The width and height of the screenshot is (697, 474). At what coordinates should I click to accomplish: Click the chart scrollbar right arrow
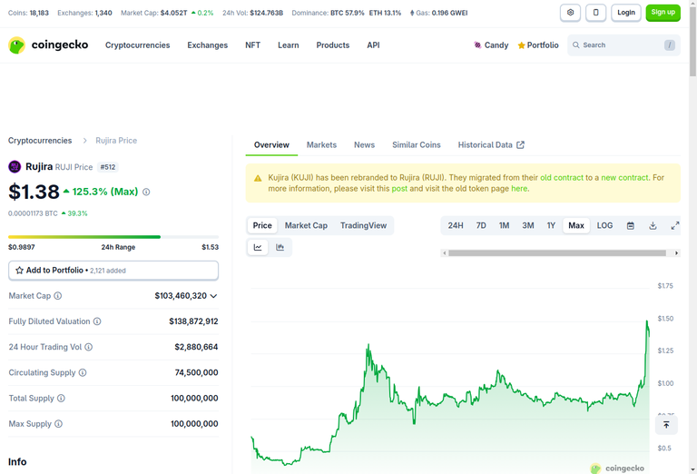coord(676,253)
